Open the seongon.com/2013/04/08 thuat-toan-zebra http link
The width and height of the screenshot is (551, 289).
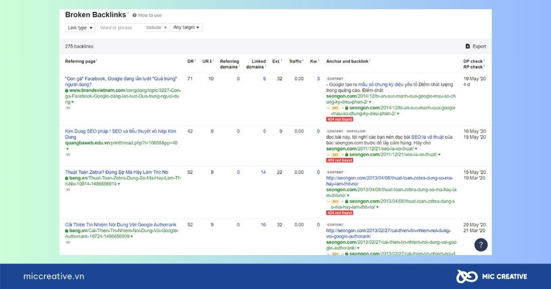389,181
